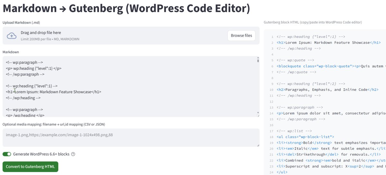Click code line 18 ul wp-block-list
The width and height of the screenshot is (386, 175).
pyautogui.click(x=305, y=137)
